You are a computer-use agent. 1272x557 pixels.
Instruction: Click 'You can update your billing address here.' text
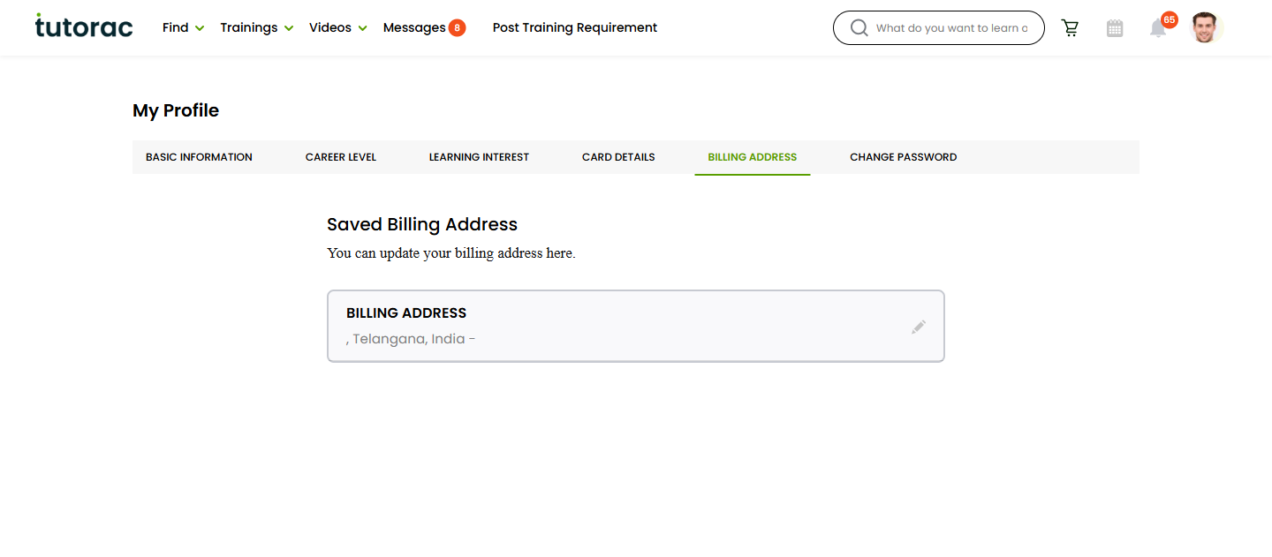tap(451, 253)
